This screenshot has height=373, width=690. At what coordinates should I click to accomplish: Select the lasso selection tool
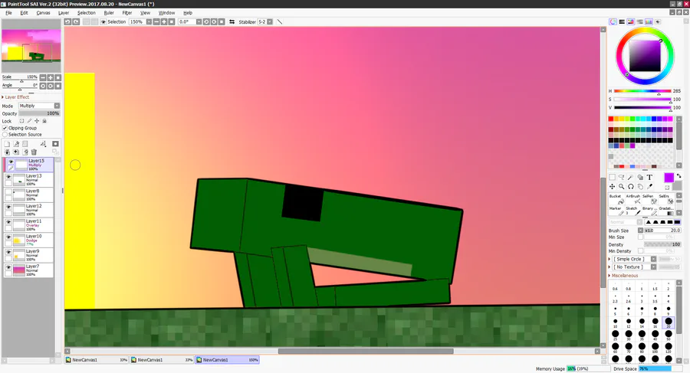[621, 177]
